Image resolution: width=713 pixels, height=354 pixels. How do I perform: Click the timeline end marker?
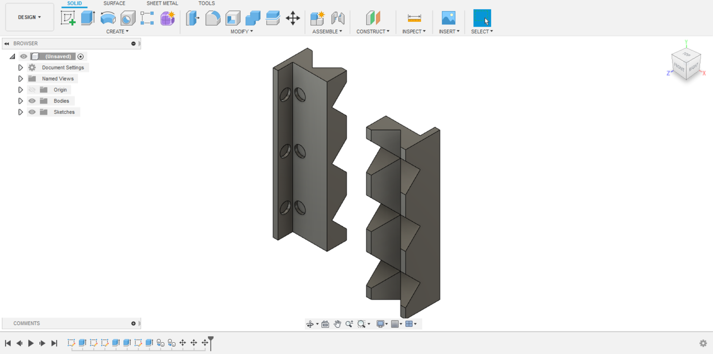coord(211,343)
